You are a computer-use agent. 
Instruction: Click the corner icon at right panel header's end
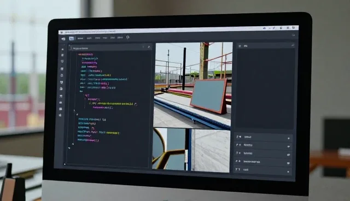tap(293, 45)
